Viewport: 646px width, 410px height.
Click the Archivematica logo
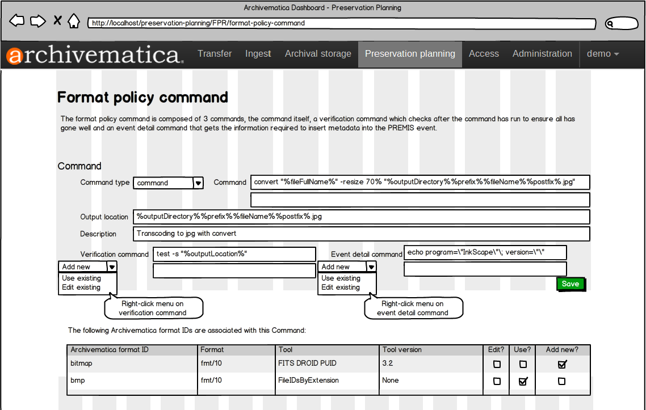(x=94, y=55)
